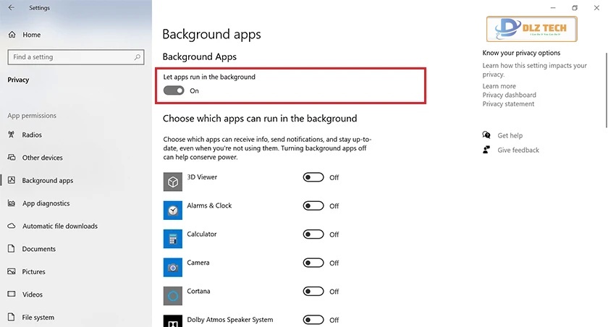
Task: Open Radios in the Privacy sidebar
Action: pos(32,135)
